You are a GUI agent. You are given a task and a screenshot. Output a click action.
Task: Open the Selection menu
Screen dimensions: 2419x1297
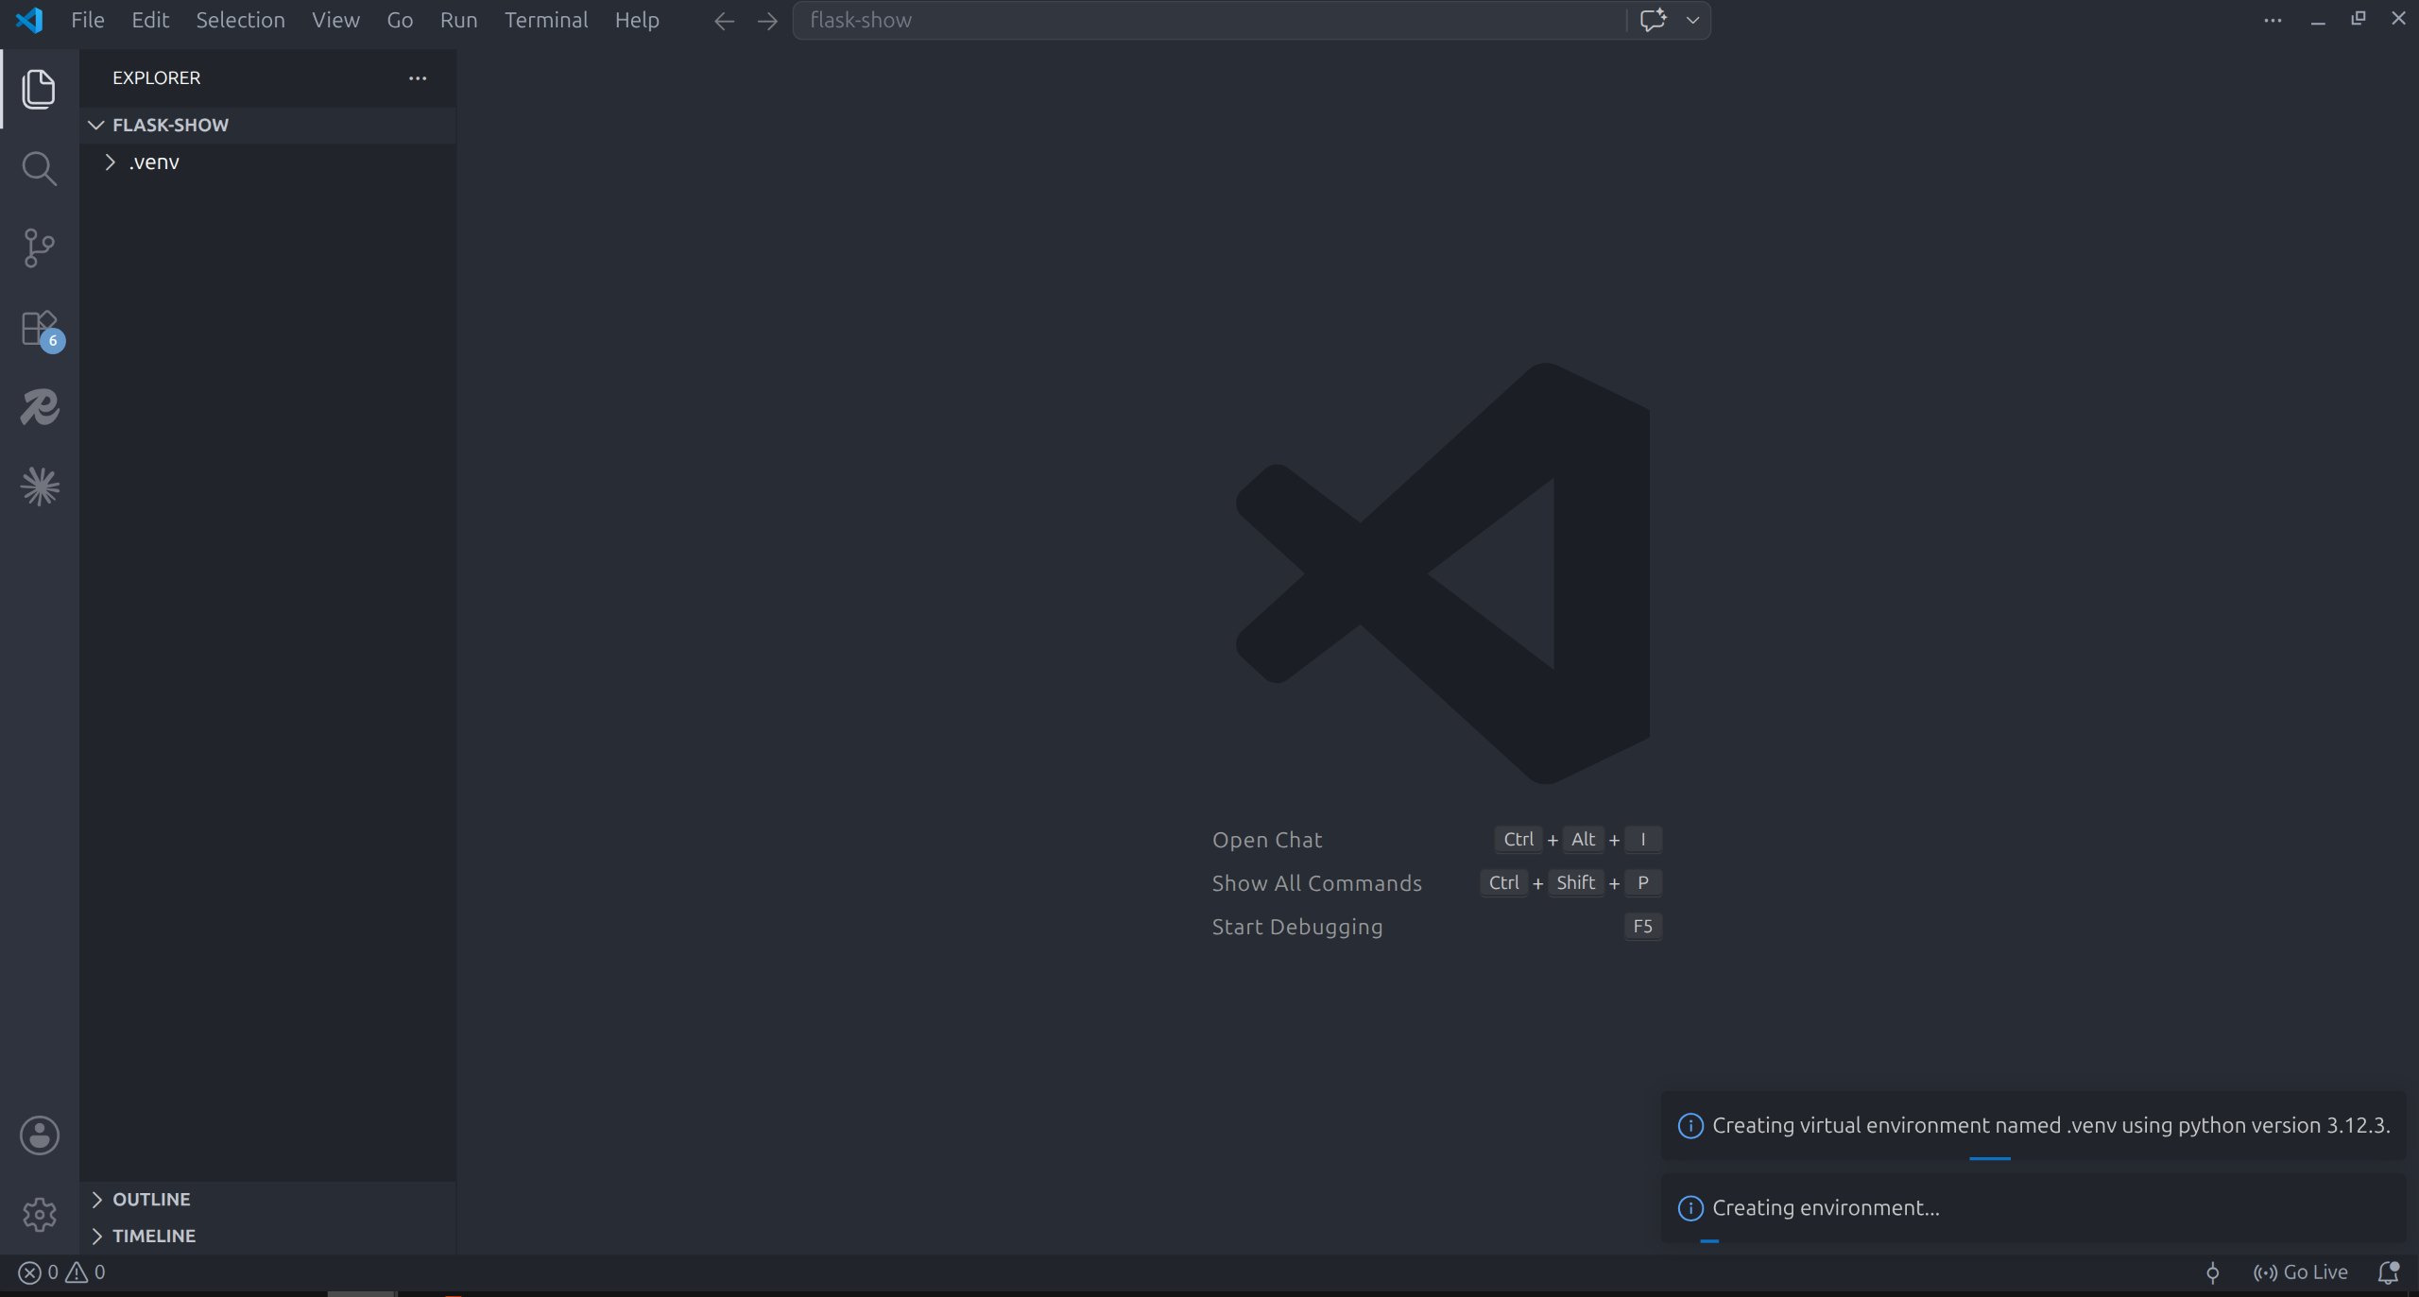[240, 20]
